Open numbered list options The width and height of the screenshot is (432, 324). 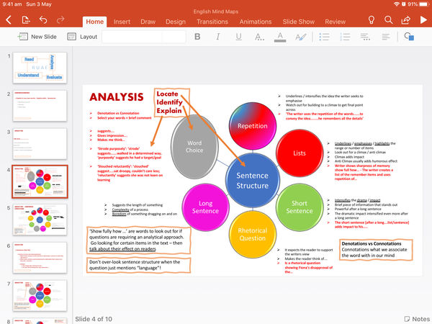click(345, 37)
